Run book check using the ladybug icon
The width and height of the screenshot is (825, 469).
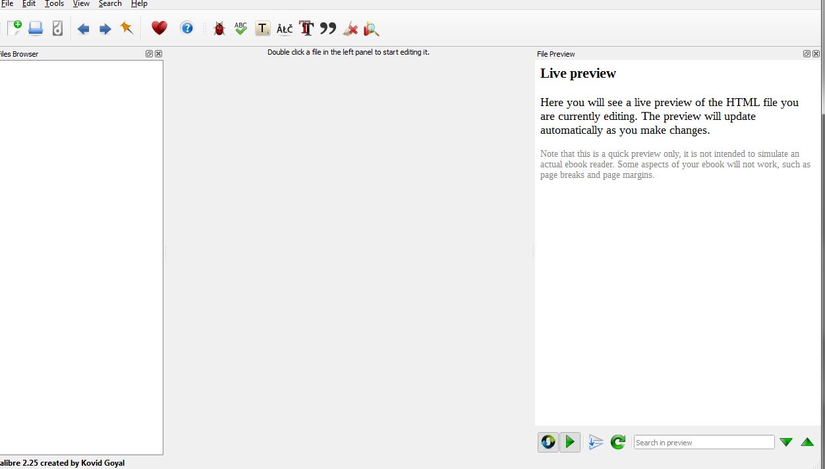[219, 28]
